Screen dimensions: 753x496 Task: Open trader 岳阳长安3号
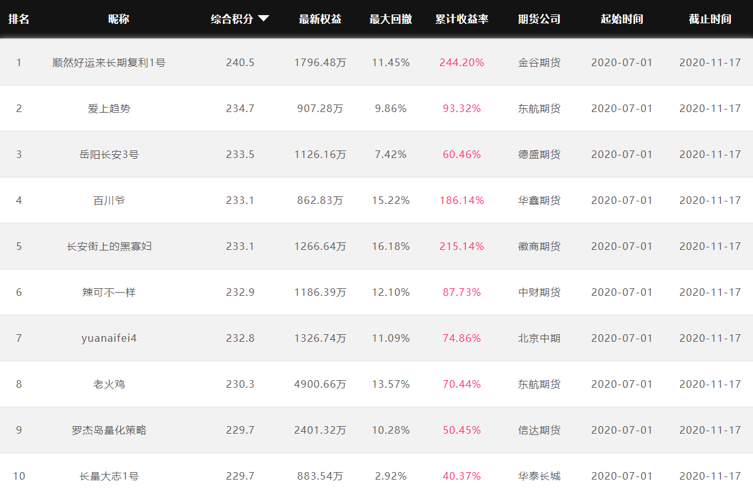[x=109, y=155]
